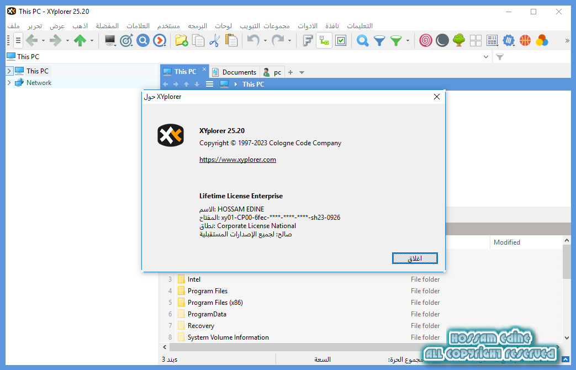
Task: Close the This PC tab
Action: [205, 69]
